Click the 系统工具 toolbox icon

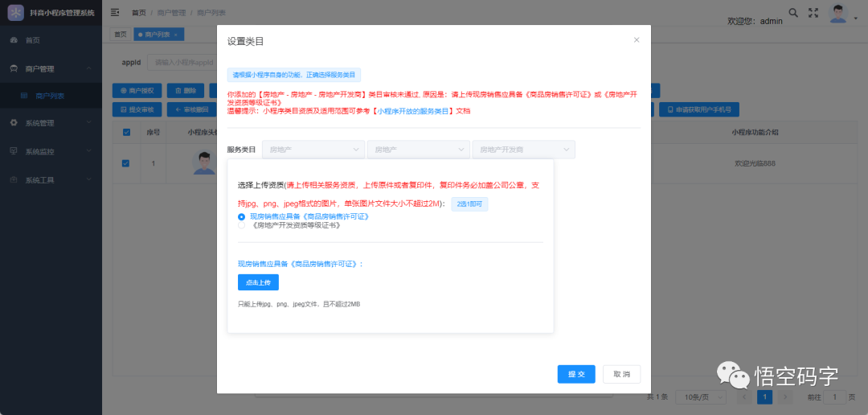pyautogui.click(x=14, y=180)
